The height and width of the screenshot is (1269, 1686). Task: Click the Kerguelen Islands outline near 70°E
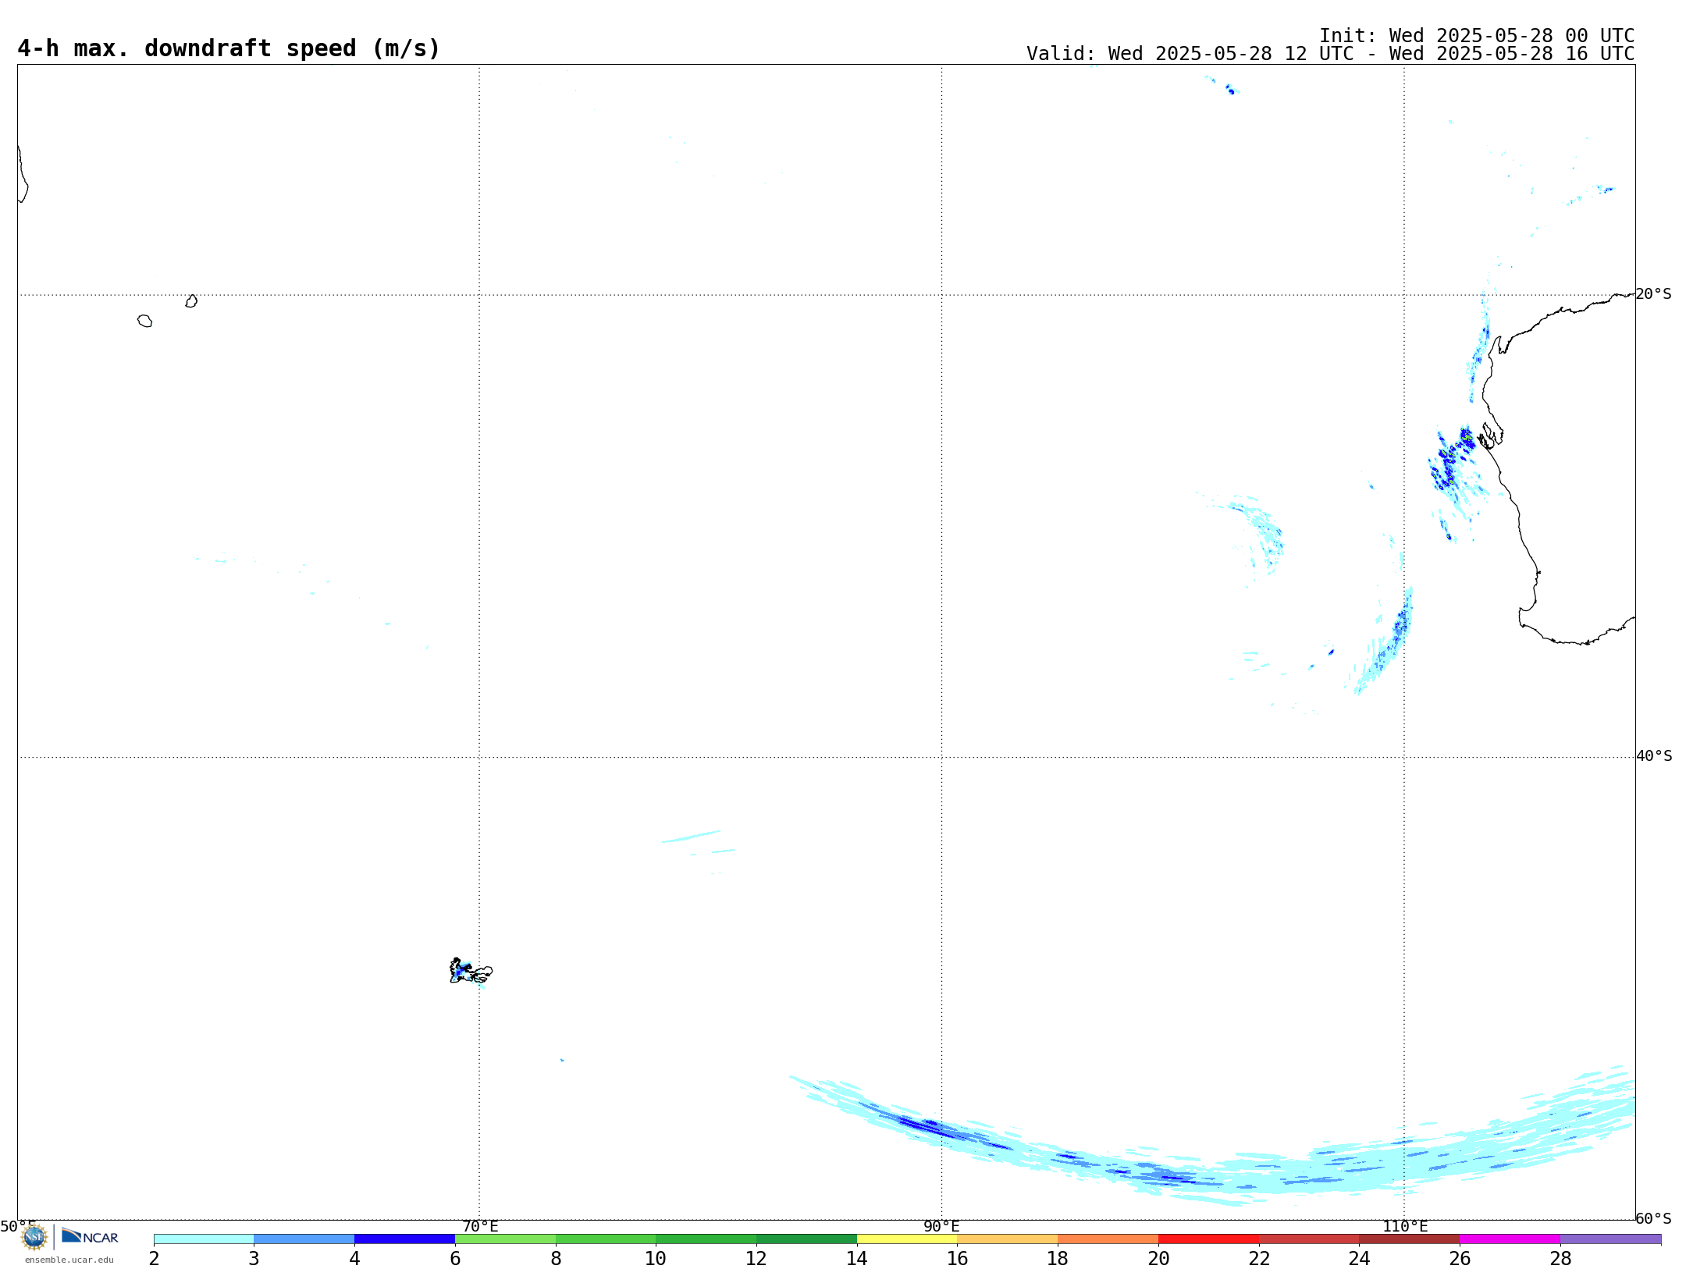471,971
